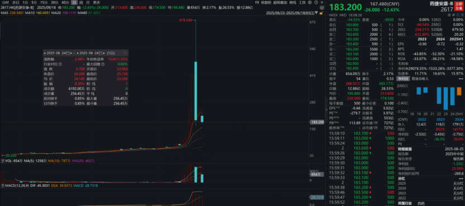Open the calendar picker for start date
This screenshot has height=206, width=465.
click(x=68, y=53)
